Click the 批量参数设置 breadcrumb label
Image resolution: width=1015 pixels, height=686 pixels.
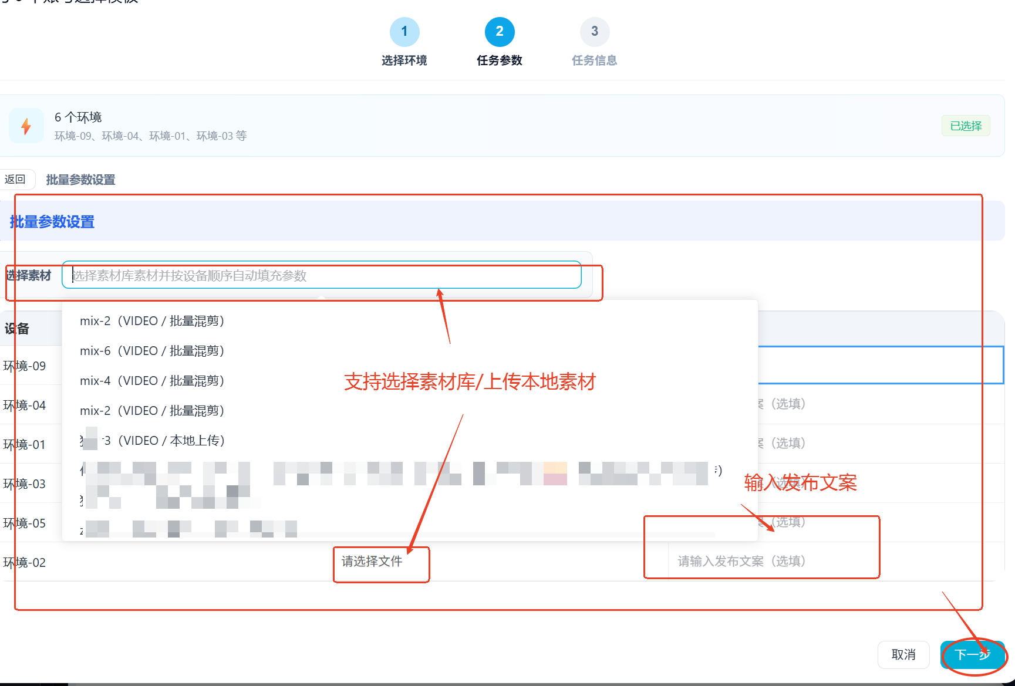(x=80, y=180)
